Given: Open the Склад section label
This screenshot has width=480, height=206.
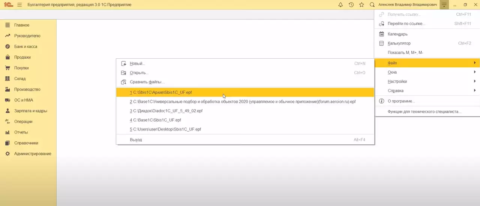Looking at the screenshot, I should click(x=20, y=79).
